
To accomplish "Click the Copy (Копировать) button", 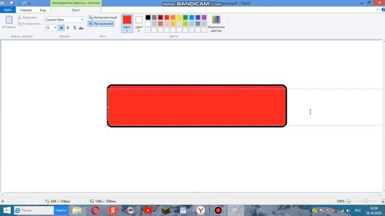I will pyautogui.click(x=29, y=24).
